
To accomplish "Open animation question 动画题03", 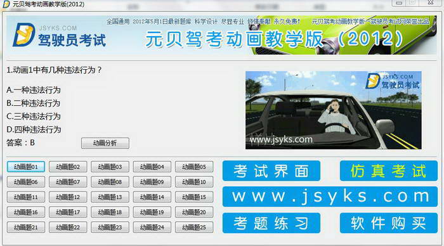I will point(110,167).
